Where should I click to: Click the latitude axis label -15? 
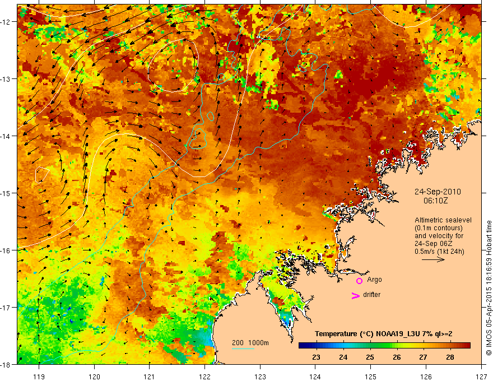6,193
